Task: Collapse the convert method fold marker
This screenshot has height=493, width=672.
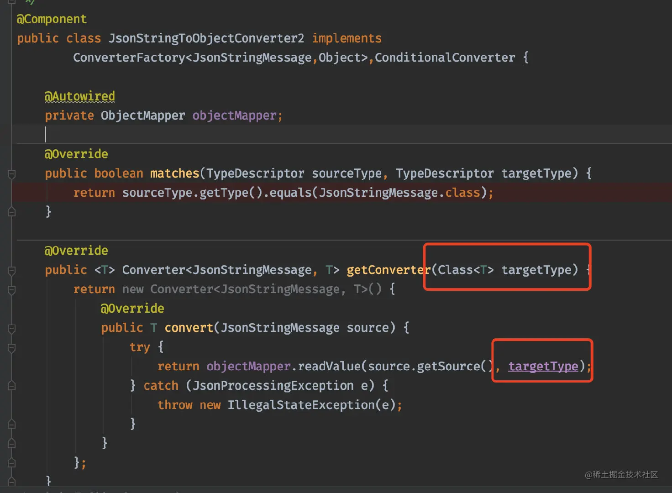Action: click(12, 329)
